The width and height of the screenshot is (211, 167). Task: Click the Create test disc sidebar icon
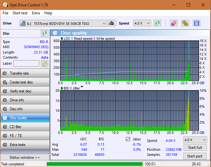coord(5,82)
